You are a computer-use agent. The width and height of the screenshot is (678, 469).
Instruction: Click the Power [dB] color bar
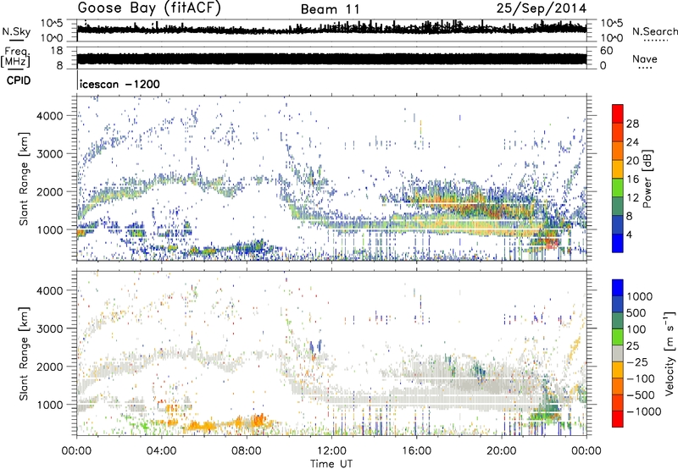point(618,178)
